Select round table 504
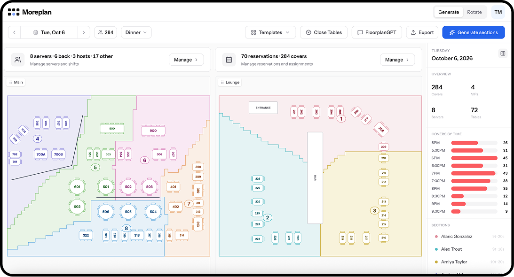 pyautogui.click(x=153, y=212)
